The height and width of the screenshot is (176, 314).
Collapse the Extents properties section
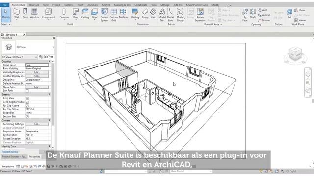[49, 94]
